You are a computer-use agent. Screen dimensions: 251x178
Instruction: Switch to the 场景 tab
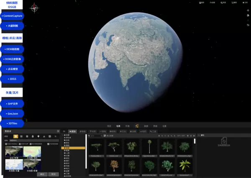(118, 125)
